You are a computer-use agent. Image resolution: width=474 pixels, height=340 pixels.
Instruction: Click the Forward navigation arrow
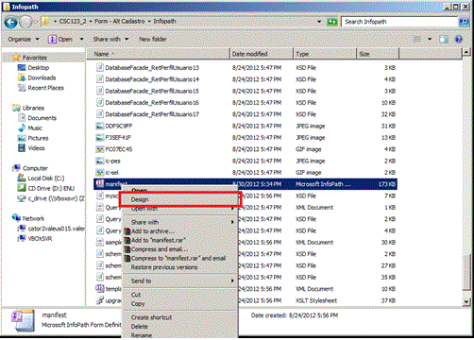click(x=25, y=22)
